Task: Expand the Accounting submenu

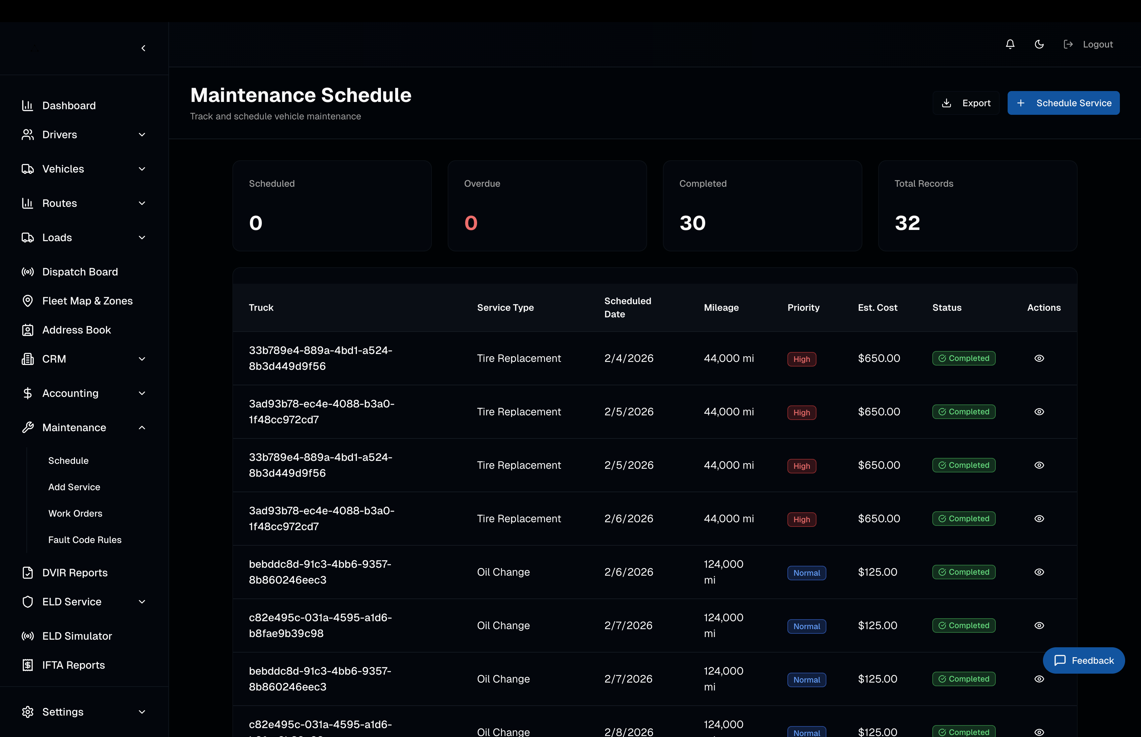Action: tap(142, 393)
